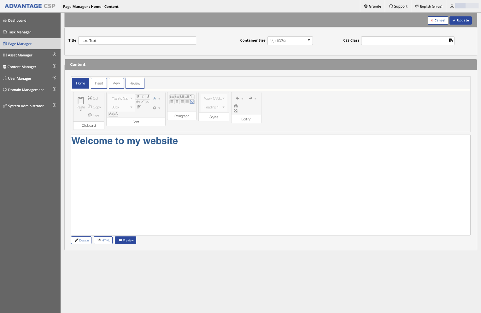The width and height of the screenshot is (481, 313).
Task: Click the background color droplet swatch
Action: [x=155, y=107]
